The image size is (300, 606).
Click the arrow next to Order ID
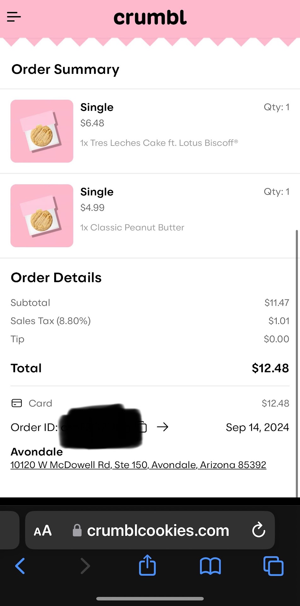point(163,427)
